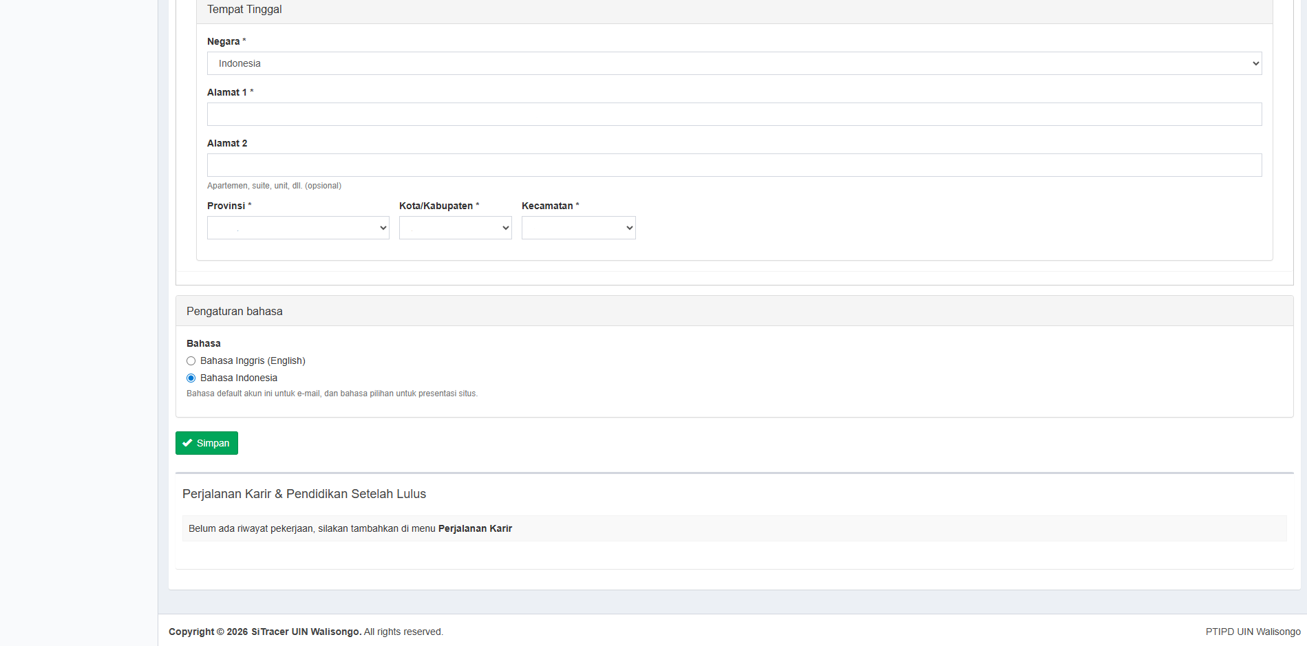Screen dimensions: 1307x646
Task: Expand the Provinsi dropdown
Action: (298, 228)
